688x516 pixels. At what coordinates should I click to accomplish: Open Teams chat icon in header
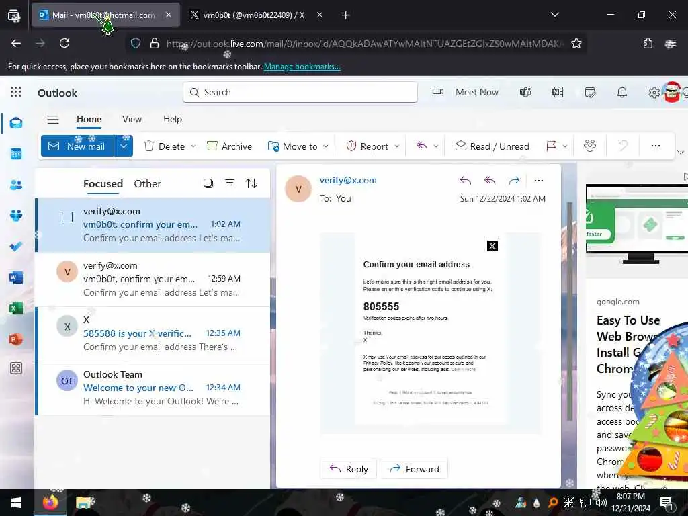[525, 92]
